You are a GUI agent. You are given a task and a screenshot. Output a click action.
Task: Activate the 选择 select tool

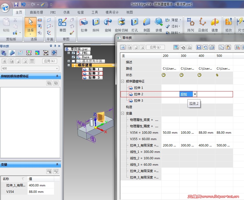click(30, 27)
